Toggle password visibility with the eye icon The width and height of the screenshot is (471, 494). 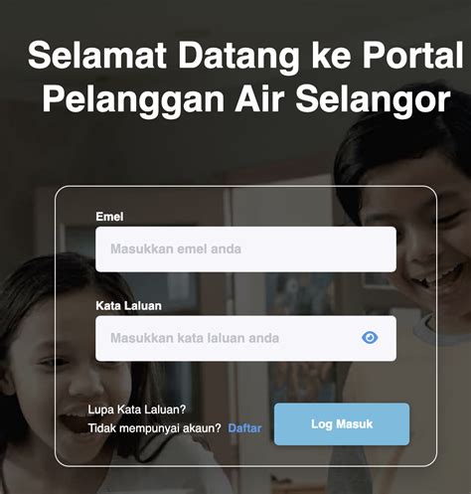(370, 338)
